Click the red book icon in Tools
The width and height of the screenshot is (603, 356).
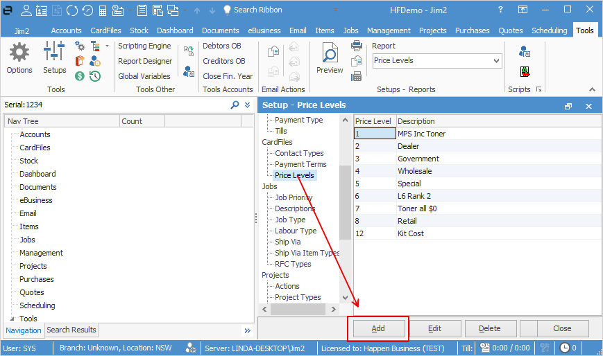80,61
